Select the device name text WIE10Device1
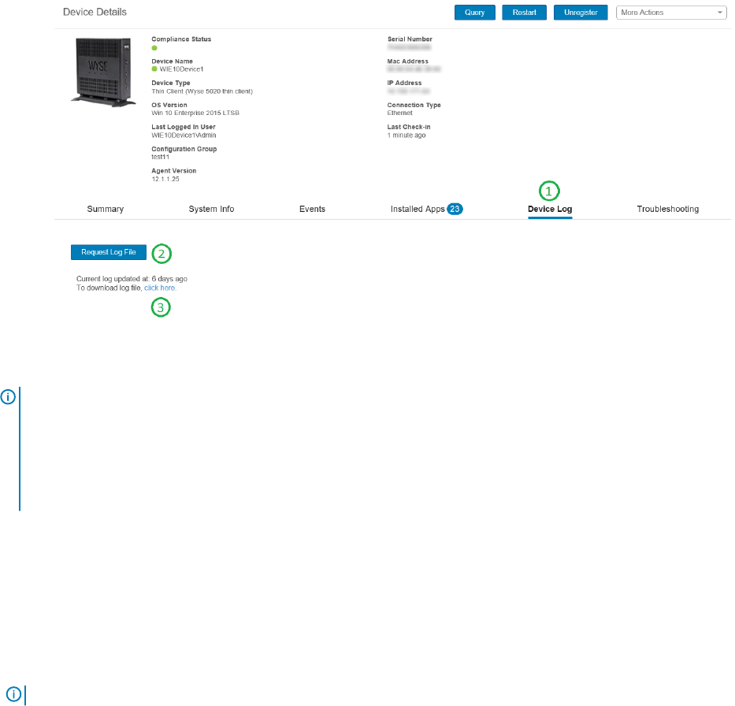Screen dimensions: 735x706 click(181, 69)
